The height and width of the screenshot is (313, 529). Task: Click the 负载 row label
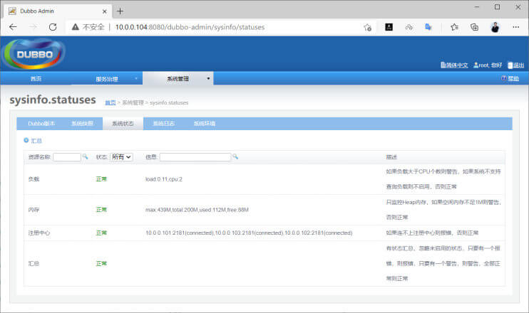coord(34,179)
